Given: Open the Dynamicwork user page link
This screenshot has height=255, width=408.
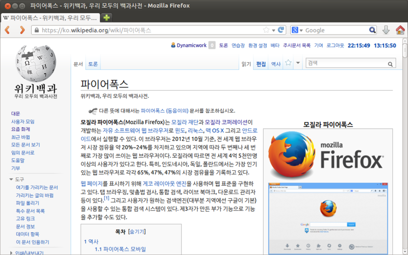Looking at the screenshot, I should (192, 45).
